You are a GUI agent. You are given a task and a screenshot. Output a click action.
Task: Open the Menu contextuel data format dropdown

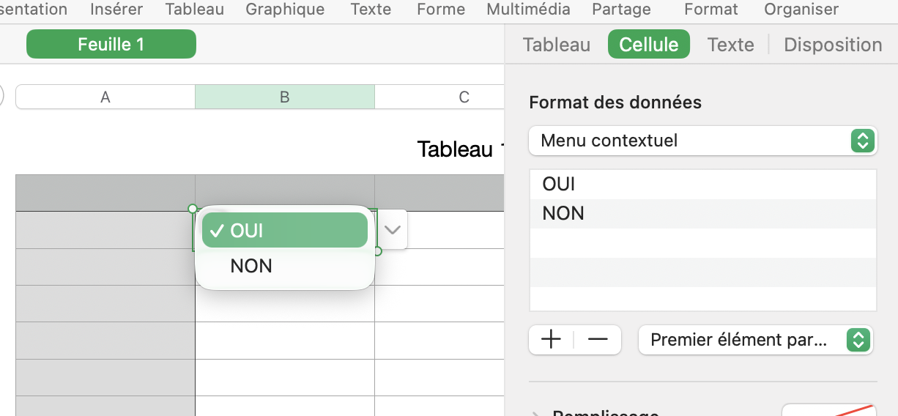702,141
